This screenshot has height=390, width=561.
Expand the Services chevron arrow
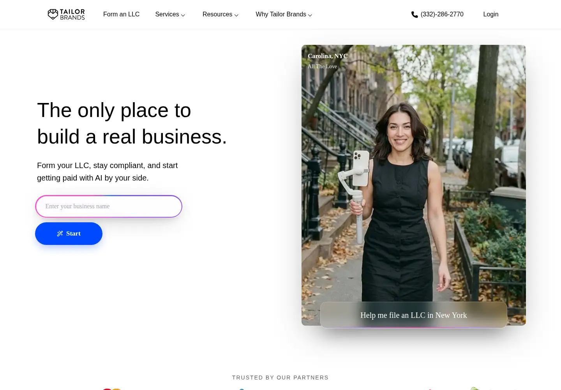point(183,15)
